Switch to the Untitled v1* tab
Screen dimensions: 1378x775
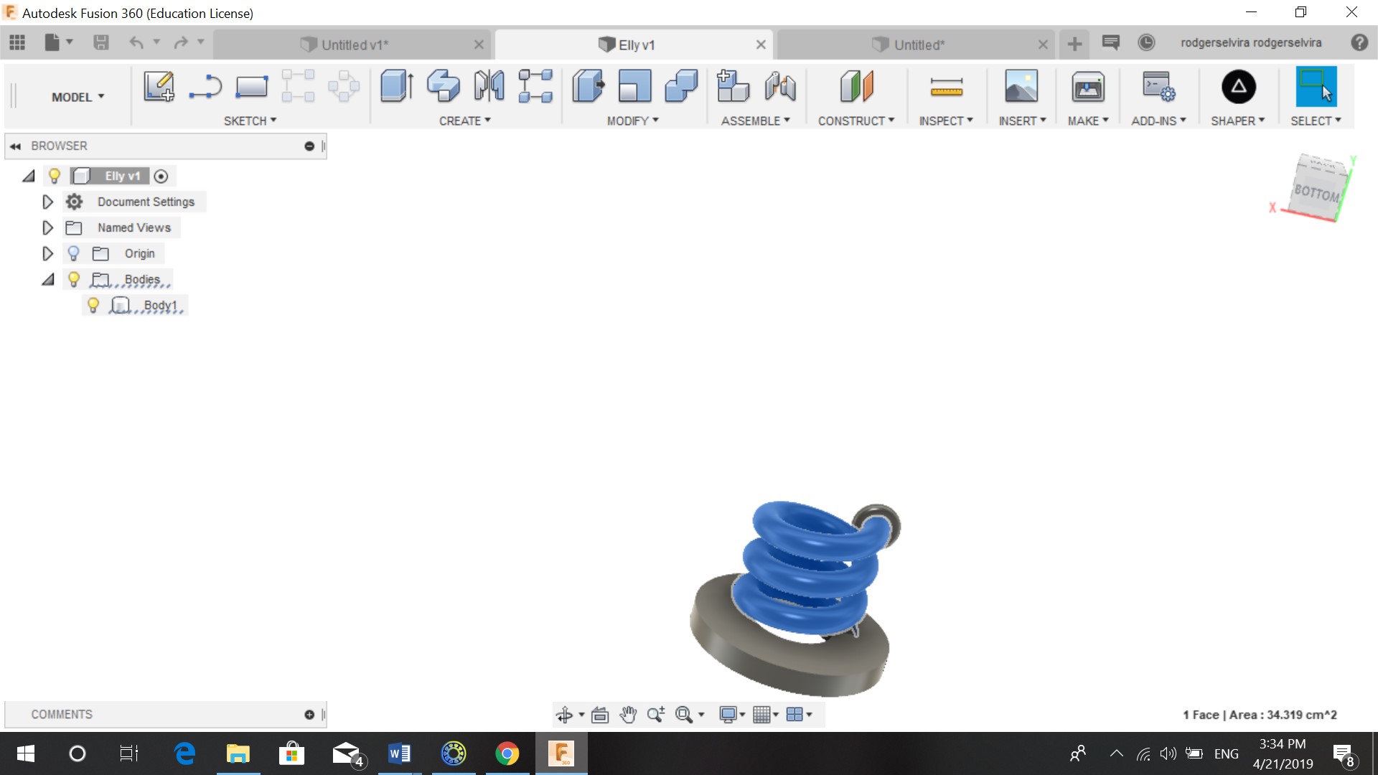click(x=355, y=44)
